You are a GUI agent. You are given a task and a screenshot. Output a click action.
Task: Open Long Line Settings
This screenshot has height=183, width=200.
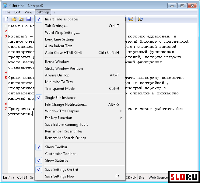[x=80, y=39]
